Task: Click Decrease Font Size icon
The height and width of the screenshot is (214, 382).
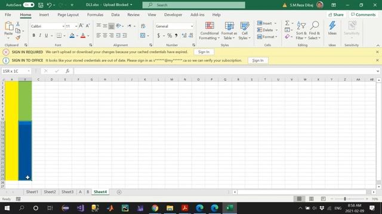Action: (x=88, y=26)
